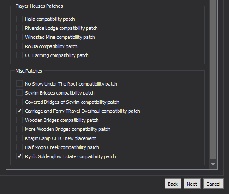Go to the previous page with Back
The height and width of the screenshot is (194, 229).
(x=173, y=184)
